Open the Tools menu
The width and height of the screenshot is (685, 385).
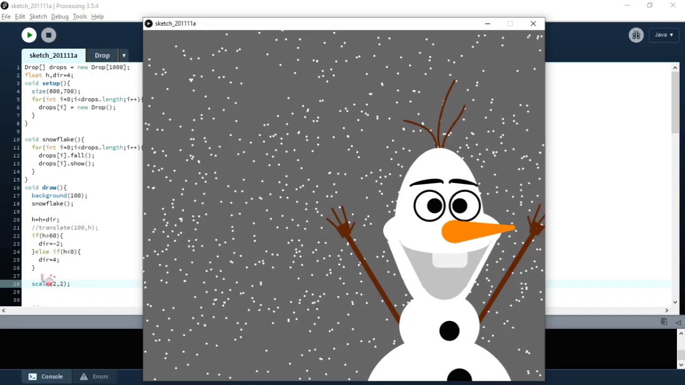tap(80, 17)
